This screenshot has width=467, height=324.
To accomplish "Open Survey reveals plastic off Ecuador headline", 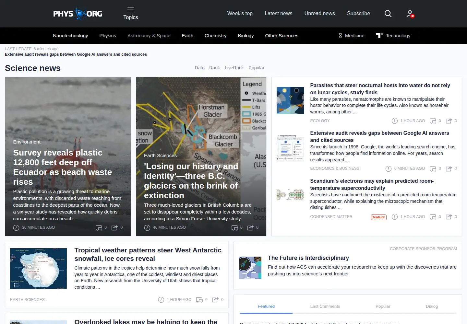I will [x=63, y=167].
